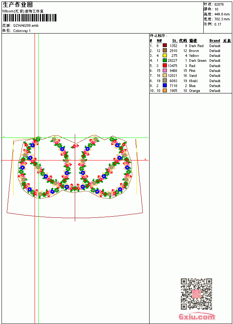This screenshot has width=233, height=324.
Task: Click stitch count 1905 for Orange
Action: (x=173, y=91)
